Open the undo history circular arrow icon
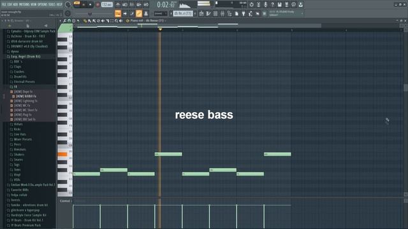This screenshot has width=408, height=229. (251, 4)
